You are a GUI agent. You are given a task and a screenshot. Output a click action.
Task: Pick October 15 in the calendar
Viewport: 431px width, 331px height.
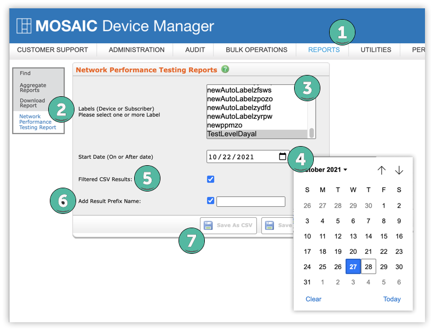[x=384, y=236]
